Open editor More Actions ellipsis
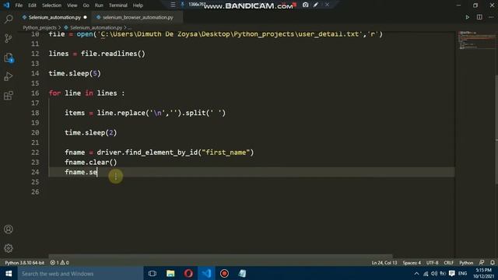Image resolution: width=498 pixels, height=280 pixels. [491, 17]
